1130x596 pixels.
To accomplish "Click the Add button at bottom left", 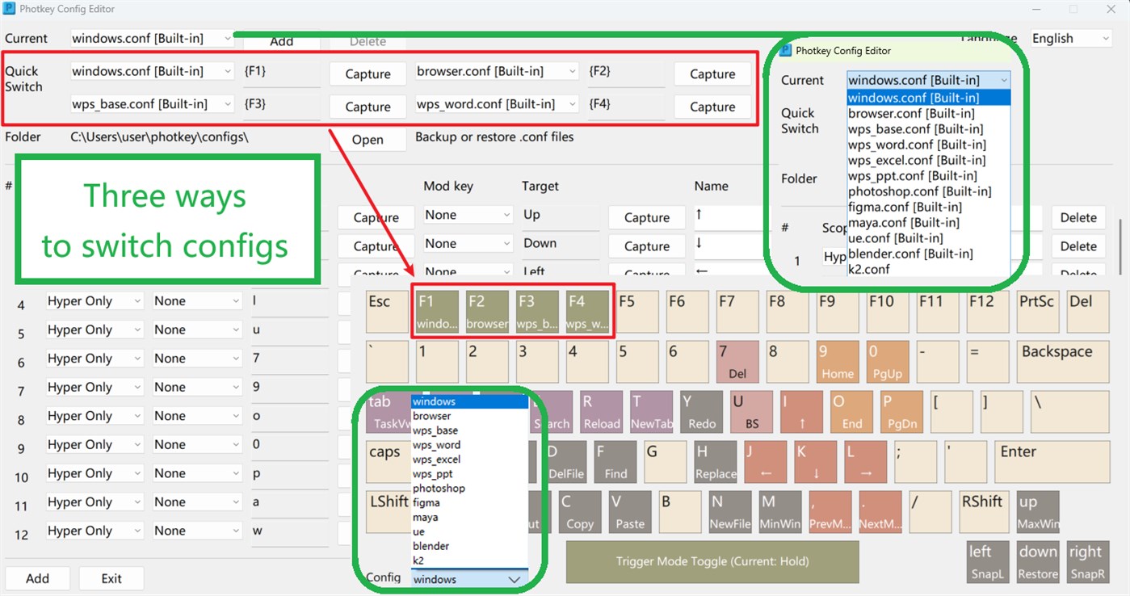I will tap(37, 578).
